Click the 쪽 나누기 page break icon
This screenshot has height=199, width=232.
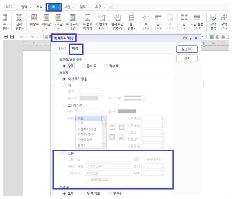pyautogui.click(x=146, y=22)
